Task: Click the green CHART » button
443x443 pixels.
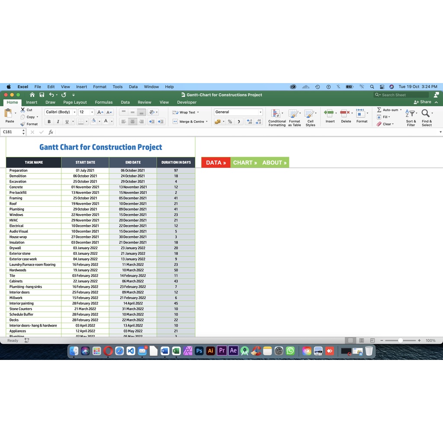Action: 245,163
